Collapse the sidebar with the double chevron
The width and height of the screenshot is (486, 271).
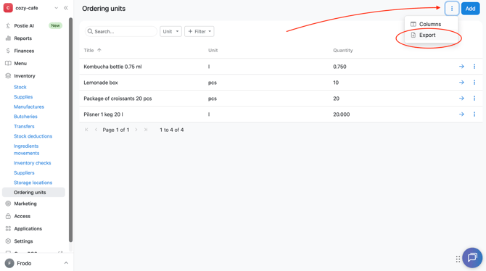[x=66, y=8]
